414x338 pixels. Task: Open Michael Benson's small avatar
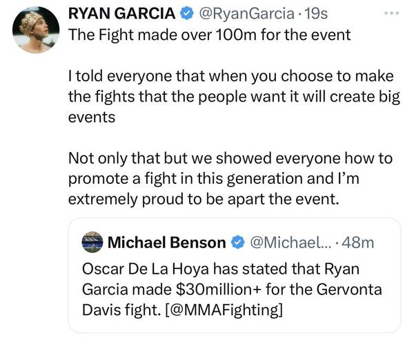pyautogui.click(x=92, y=243)
